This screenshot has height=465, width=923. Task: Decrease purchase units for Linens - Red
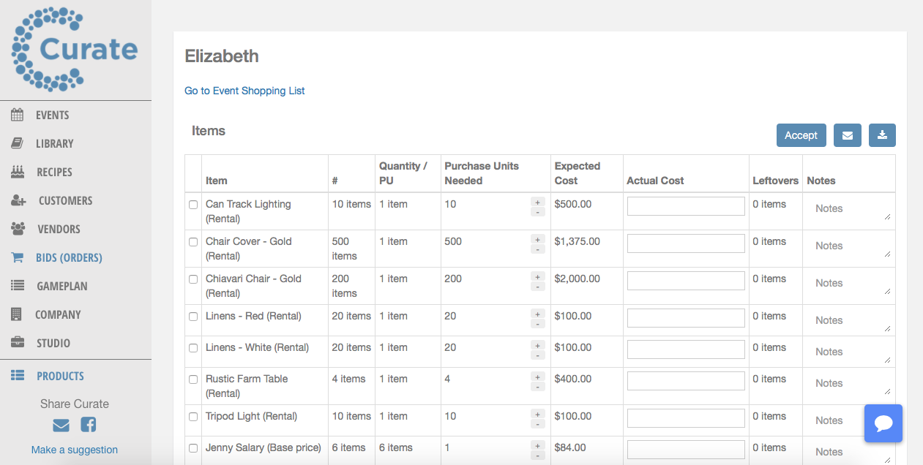pos(537,324)
